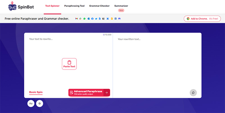Viewport: 225px width, 113px height.
Task: Open the Text Spinner tab
Action: (52, 6)
